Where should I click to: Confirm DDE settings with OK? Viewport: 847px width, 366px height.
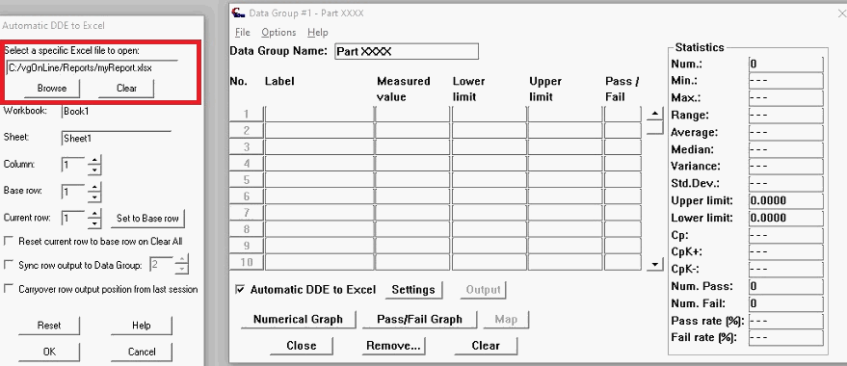click(x=49, y=352)
